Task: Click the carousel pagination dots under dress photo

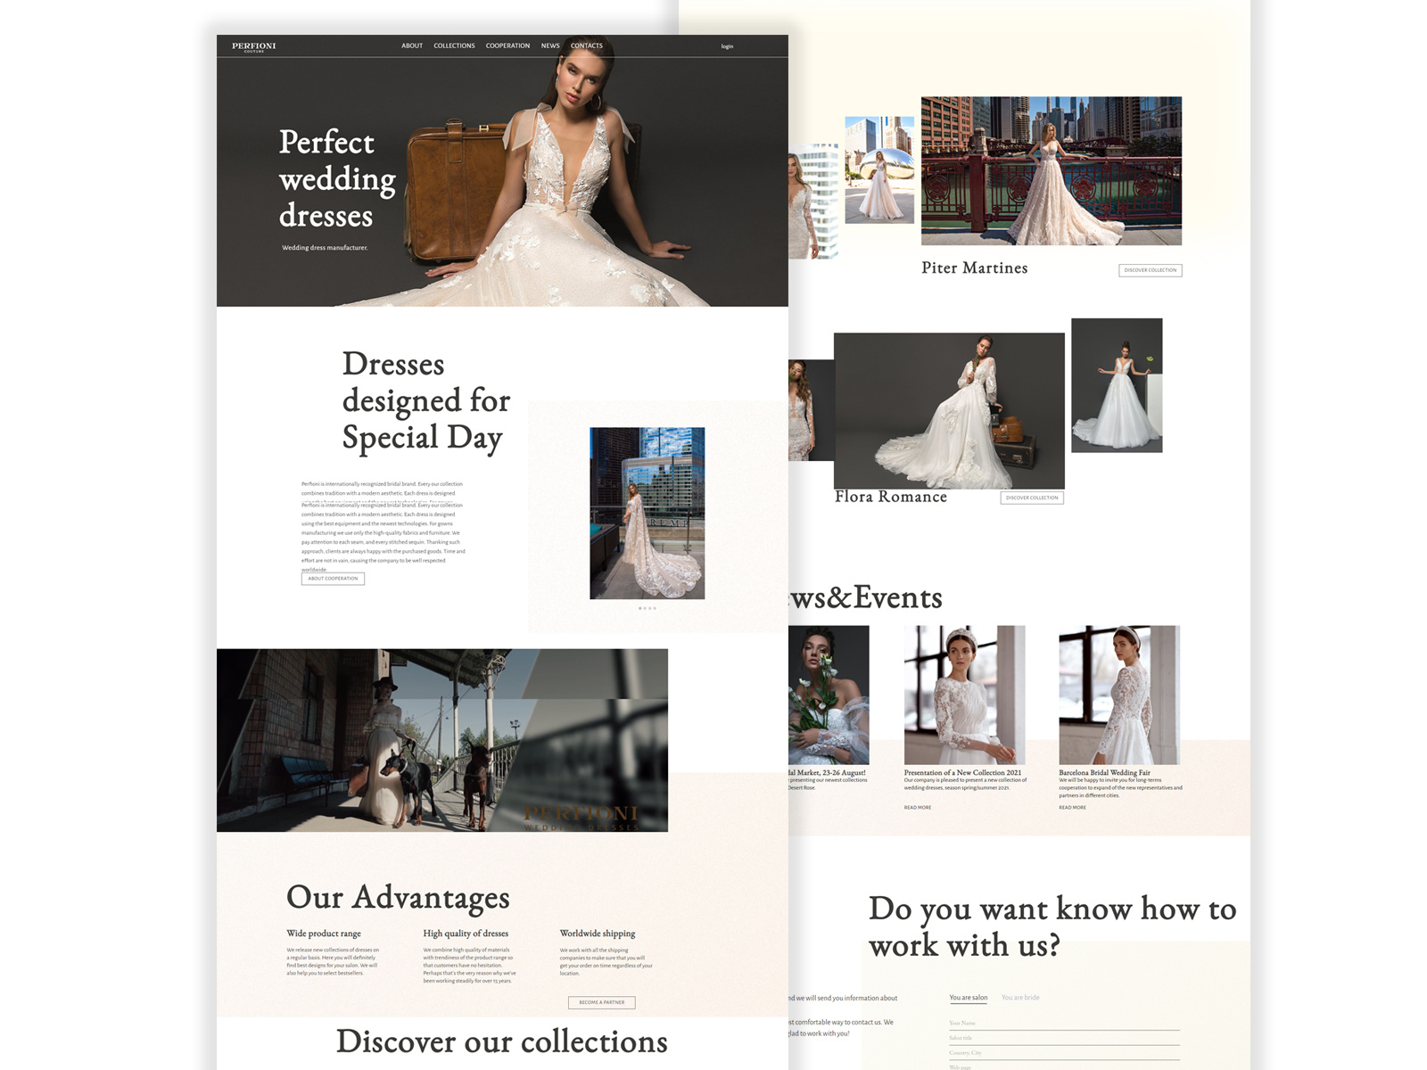Action: [648, 608]
